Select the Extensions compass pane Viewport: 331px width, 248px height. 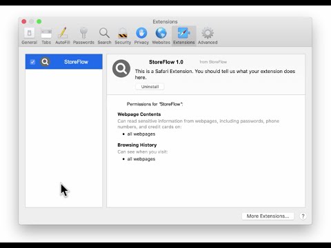pyautogui.click(x=184, y=36)
